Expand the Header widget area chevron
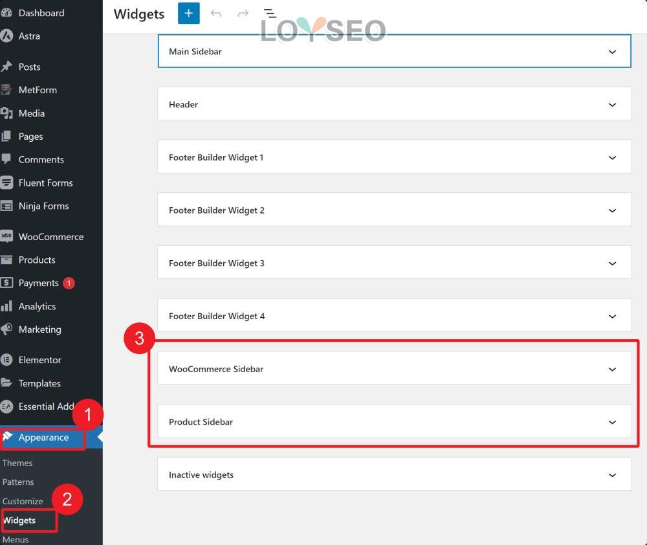The width and height of the screenshot is (647, 545). tap(612, 104)
